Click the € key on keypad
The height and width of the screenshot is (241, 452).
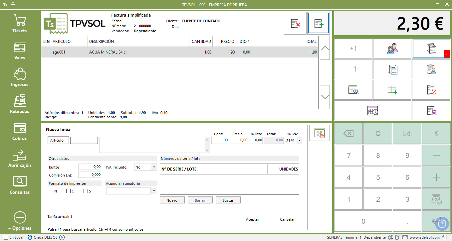(436, 133)
